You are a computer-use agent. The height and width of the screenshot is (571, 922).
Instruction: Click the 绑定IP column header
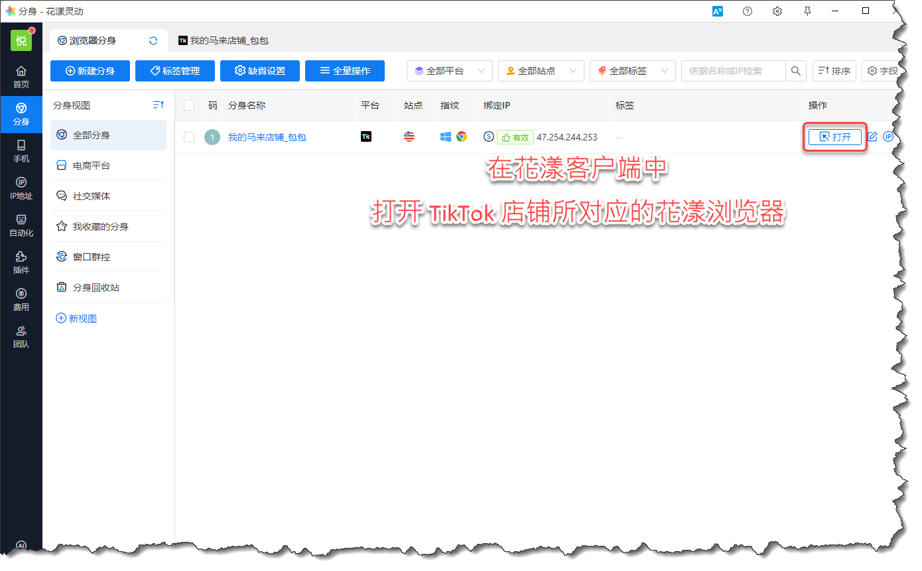tap(497, 105)
